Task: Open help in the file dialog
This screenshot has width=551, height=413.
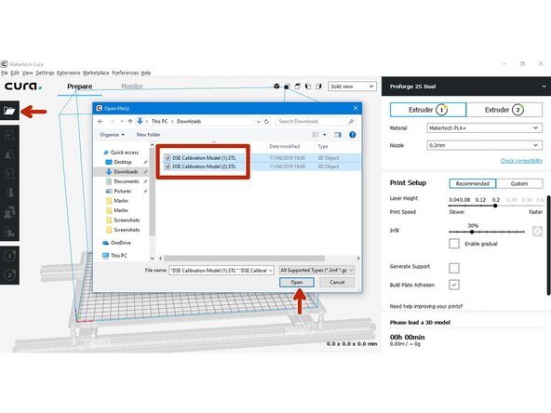Action: [x=353, y=135]
